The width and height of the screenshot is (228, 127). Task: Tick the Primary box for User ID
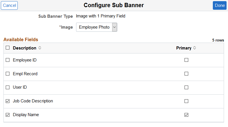coord(186,87)
